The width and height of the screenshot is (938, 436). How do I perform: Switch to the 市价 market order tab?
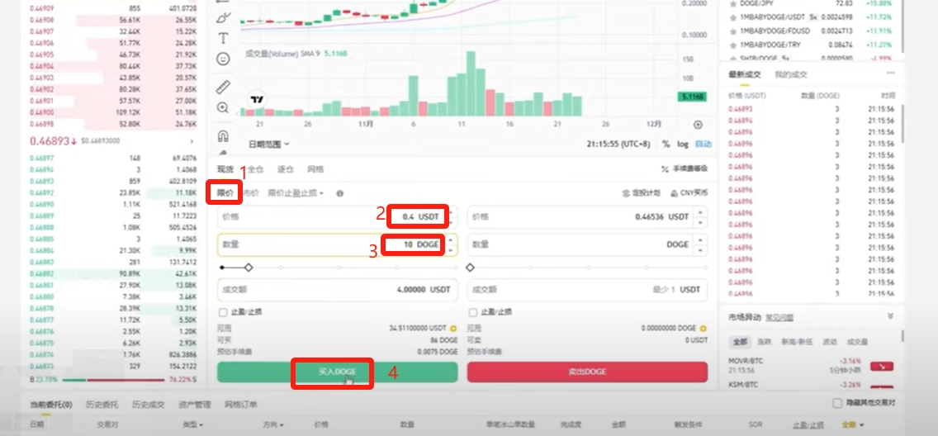[x=252, y=193]
